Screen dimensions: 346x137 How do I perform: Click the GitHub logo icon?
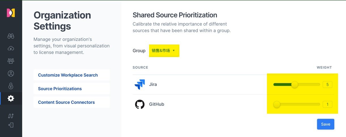(x=140, y=104)
